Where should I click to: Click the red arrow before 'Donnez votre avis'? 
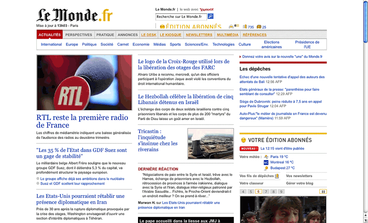pos(240,57)
